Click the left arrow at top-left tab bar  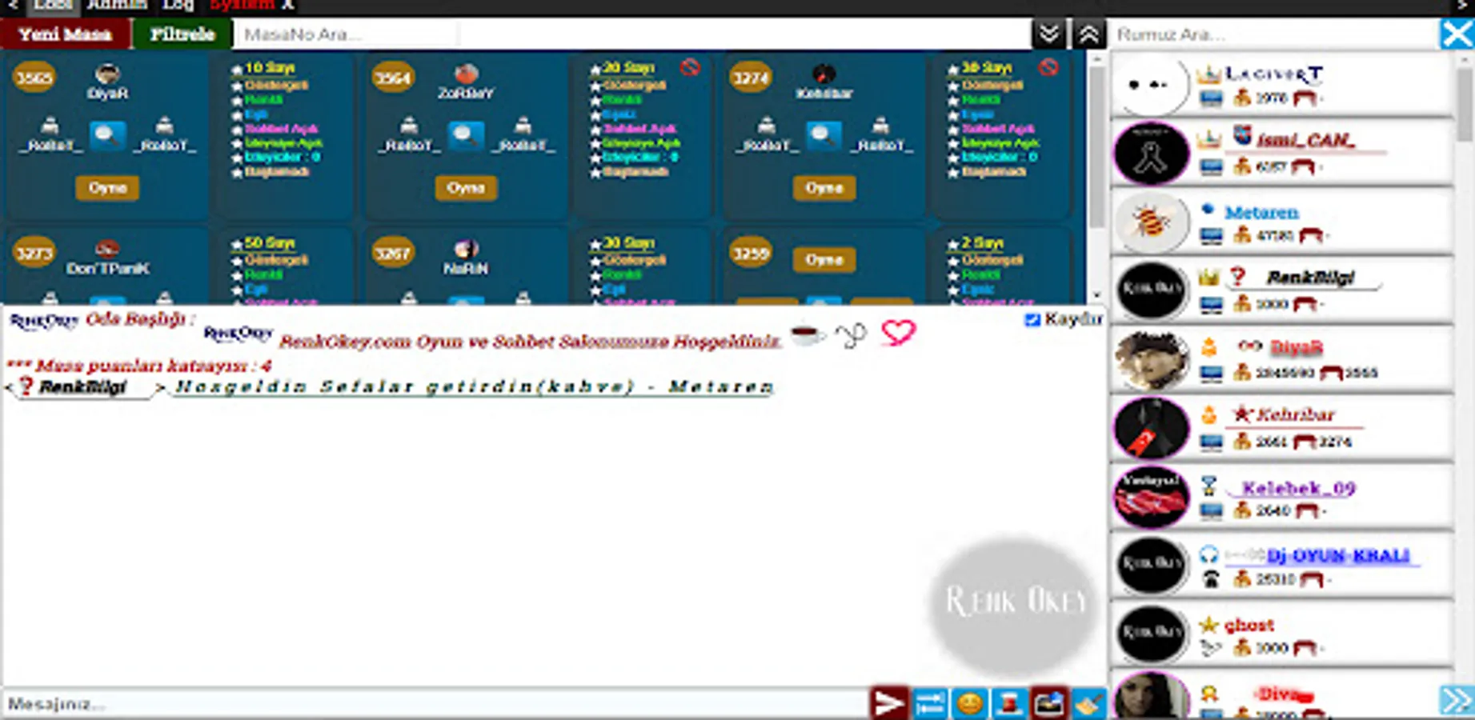pyautogui.click(x=12, y=5)
